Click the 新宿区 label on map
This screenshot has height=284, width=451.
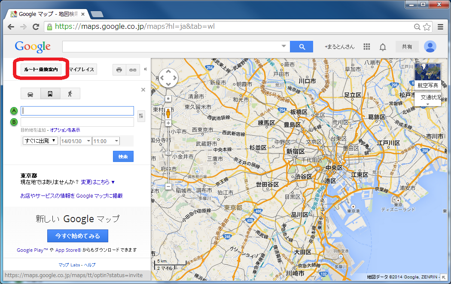coord(295,151)
